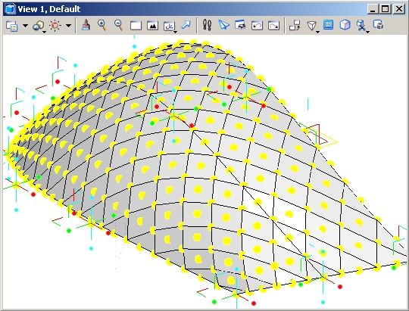Activate the Walk footprints tool
The height and width of the screenshot is (311, 409).
207,25
